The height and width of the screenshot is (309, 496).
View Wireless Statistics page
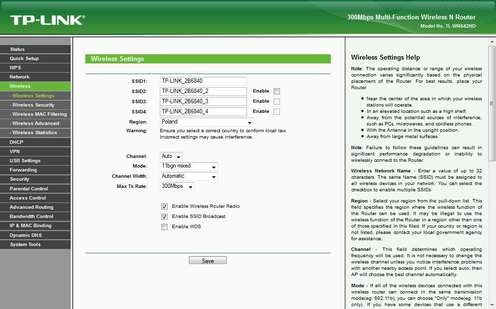coord(35,133)
